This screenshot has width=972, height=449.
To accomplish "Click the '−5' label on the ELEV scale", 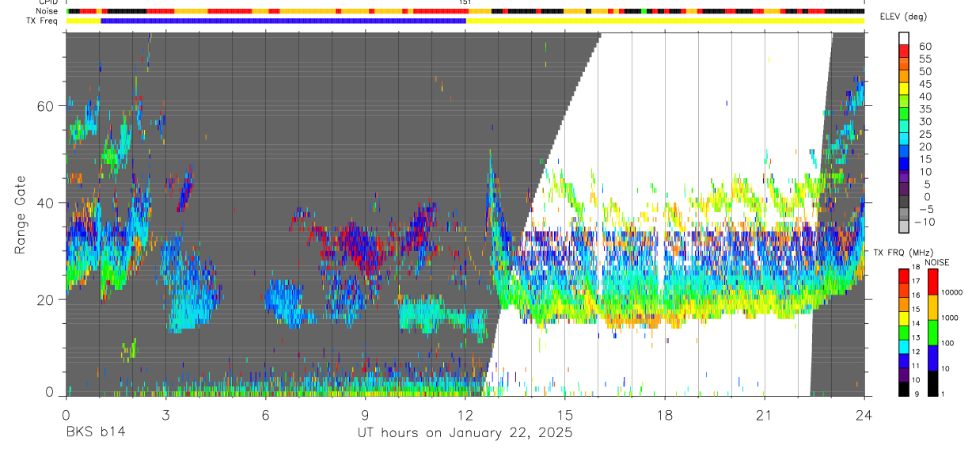I will 925,209.
